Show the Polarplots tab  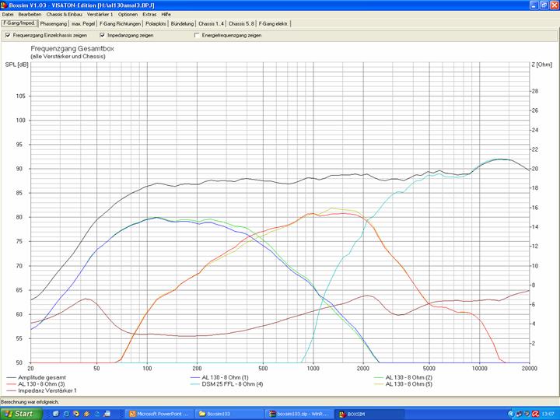[156, 23]
